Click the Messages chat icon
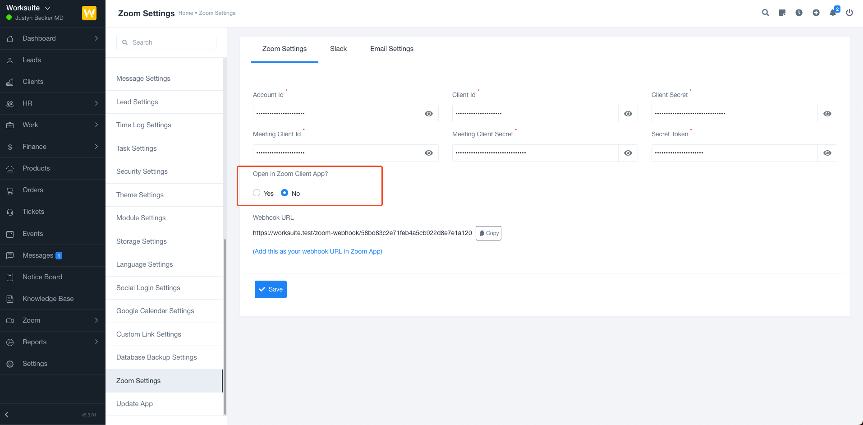Image resolution: width=863 pixels, height=425 pixels. pyautogui.click(x=10, y=256)
